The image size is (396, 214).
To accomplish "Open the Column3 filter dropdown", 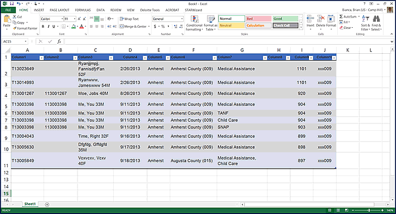I will coord(111,58).
